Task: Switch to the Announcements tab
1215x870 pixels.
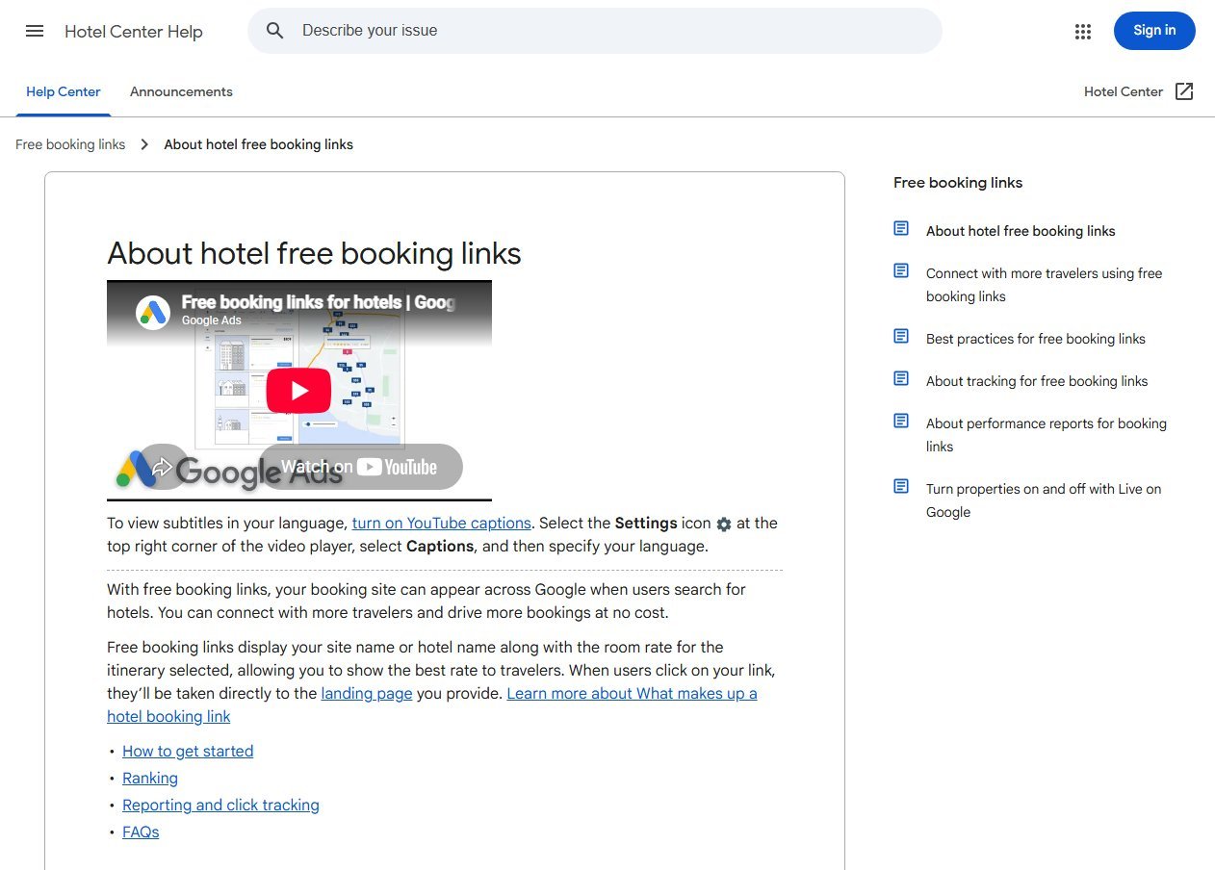Action: tap(181, 92)
